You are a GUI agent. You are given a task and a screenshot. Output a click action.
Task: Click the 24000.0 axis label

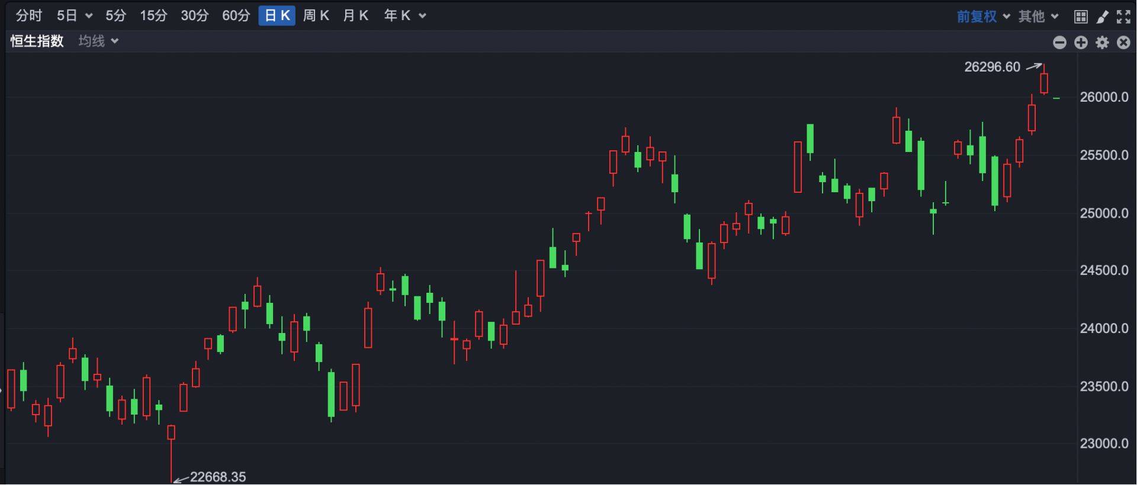coord(1104,328)
